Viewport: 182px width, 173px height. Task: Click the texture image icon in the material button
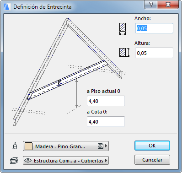[100, 146]
